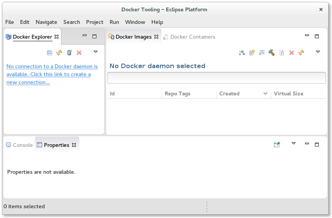Open the Navigate menu
The height and width of the screenshot is (218, 332).
[x=46, y=22]
